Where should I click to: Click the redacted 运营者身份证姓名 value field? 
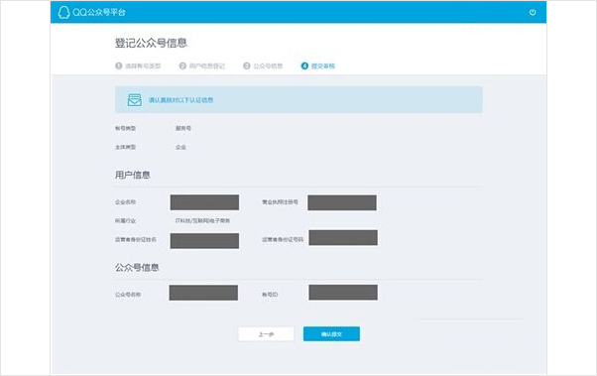(x=204, y=241)
